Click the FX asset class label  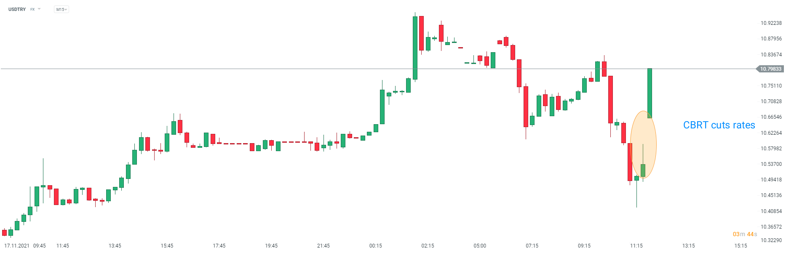(x=32, y=9)
